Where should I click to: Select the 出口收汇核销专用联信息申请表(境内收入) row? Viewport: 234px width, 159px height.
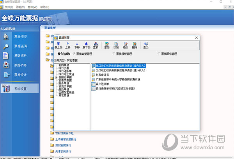point(121,66)
